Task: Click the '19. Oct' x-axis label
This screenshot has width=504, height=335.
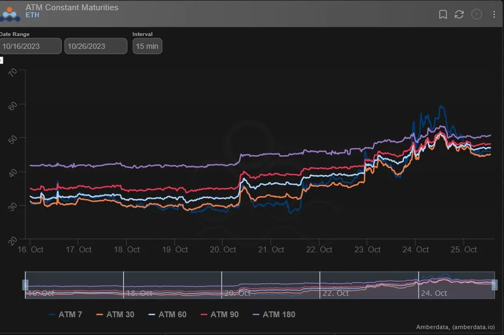Action: (x=175, y=250)
